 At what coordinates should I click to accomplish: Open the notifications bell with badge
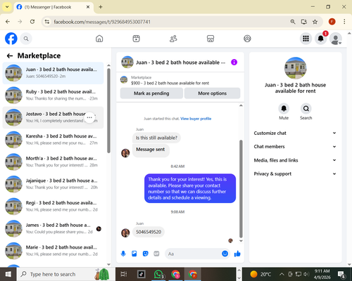(x=321, y=38)
